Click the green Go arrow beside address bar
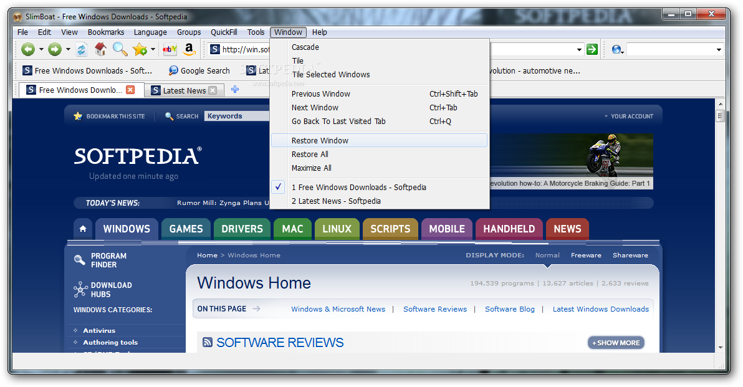Screen dimensions: 743x387 point(592,49)
